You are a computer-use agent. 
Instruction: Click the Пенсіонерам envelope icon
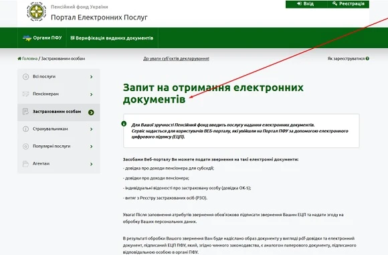click(x=25, y=94)
